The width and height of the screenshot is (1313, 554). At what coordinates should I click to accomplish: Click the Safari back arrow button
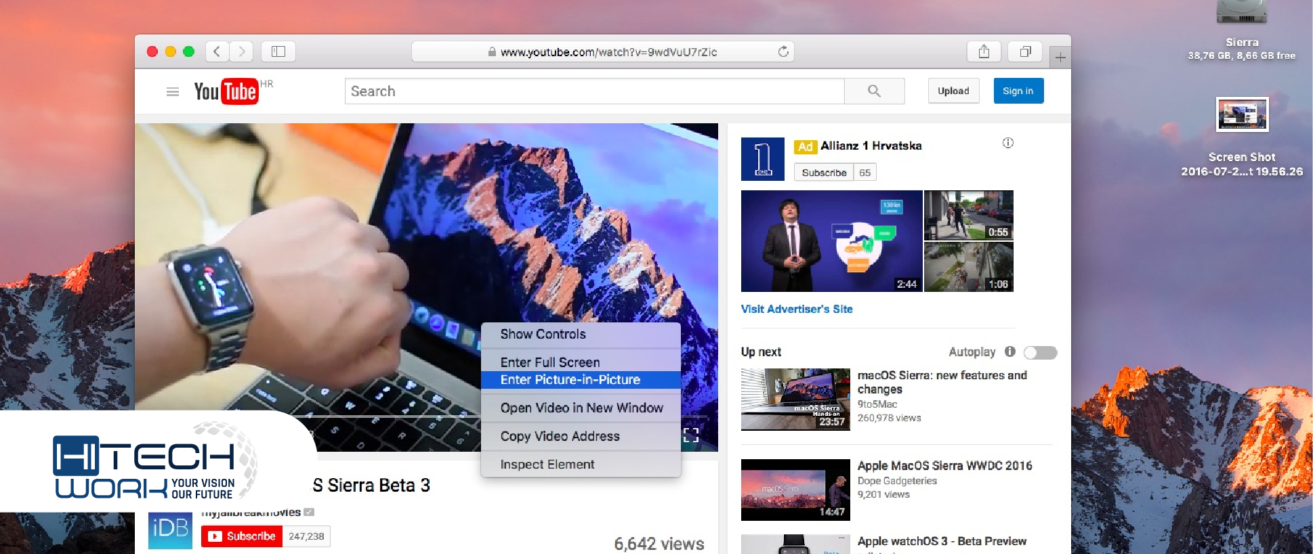217,51
